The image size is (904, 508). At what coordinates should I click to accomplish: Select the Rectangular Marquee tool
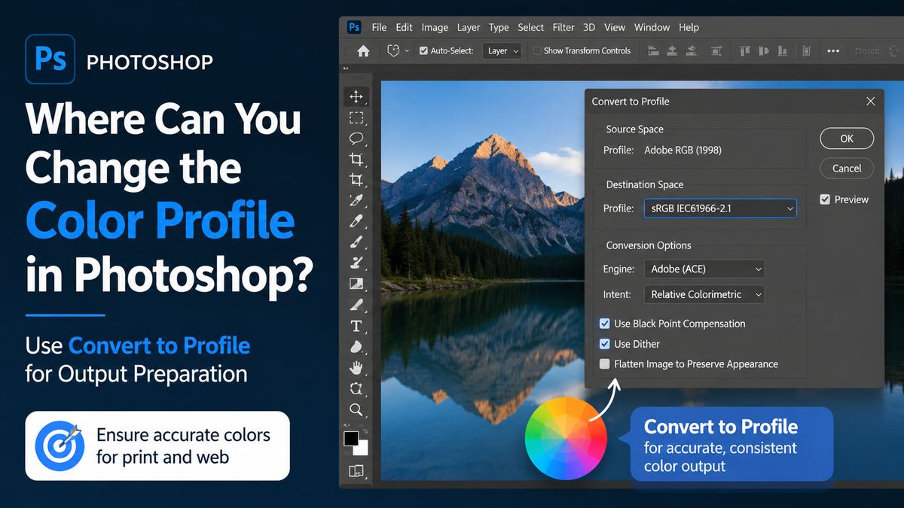coord(356,117)
